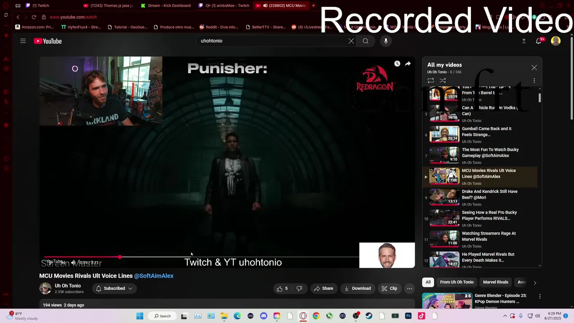
Task: Open Photoshop from the taskbar
Action: [x=408, y=316]
